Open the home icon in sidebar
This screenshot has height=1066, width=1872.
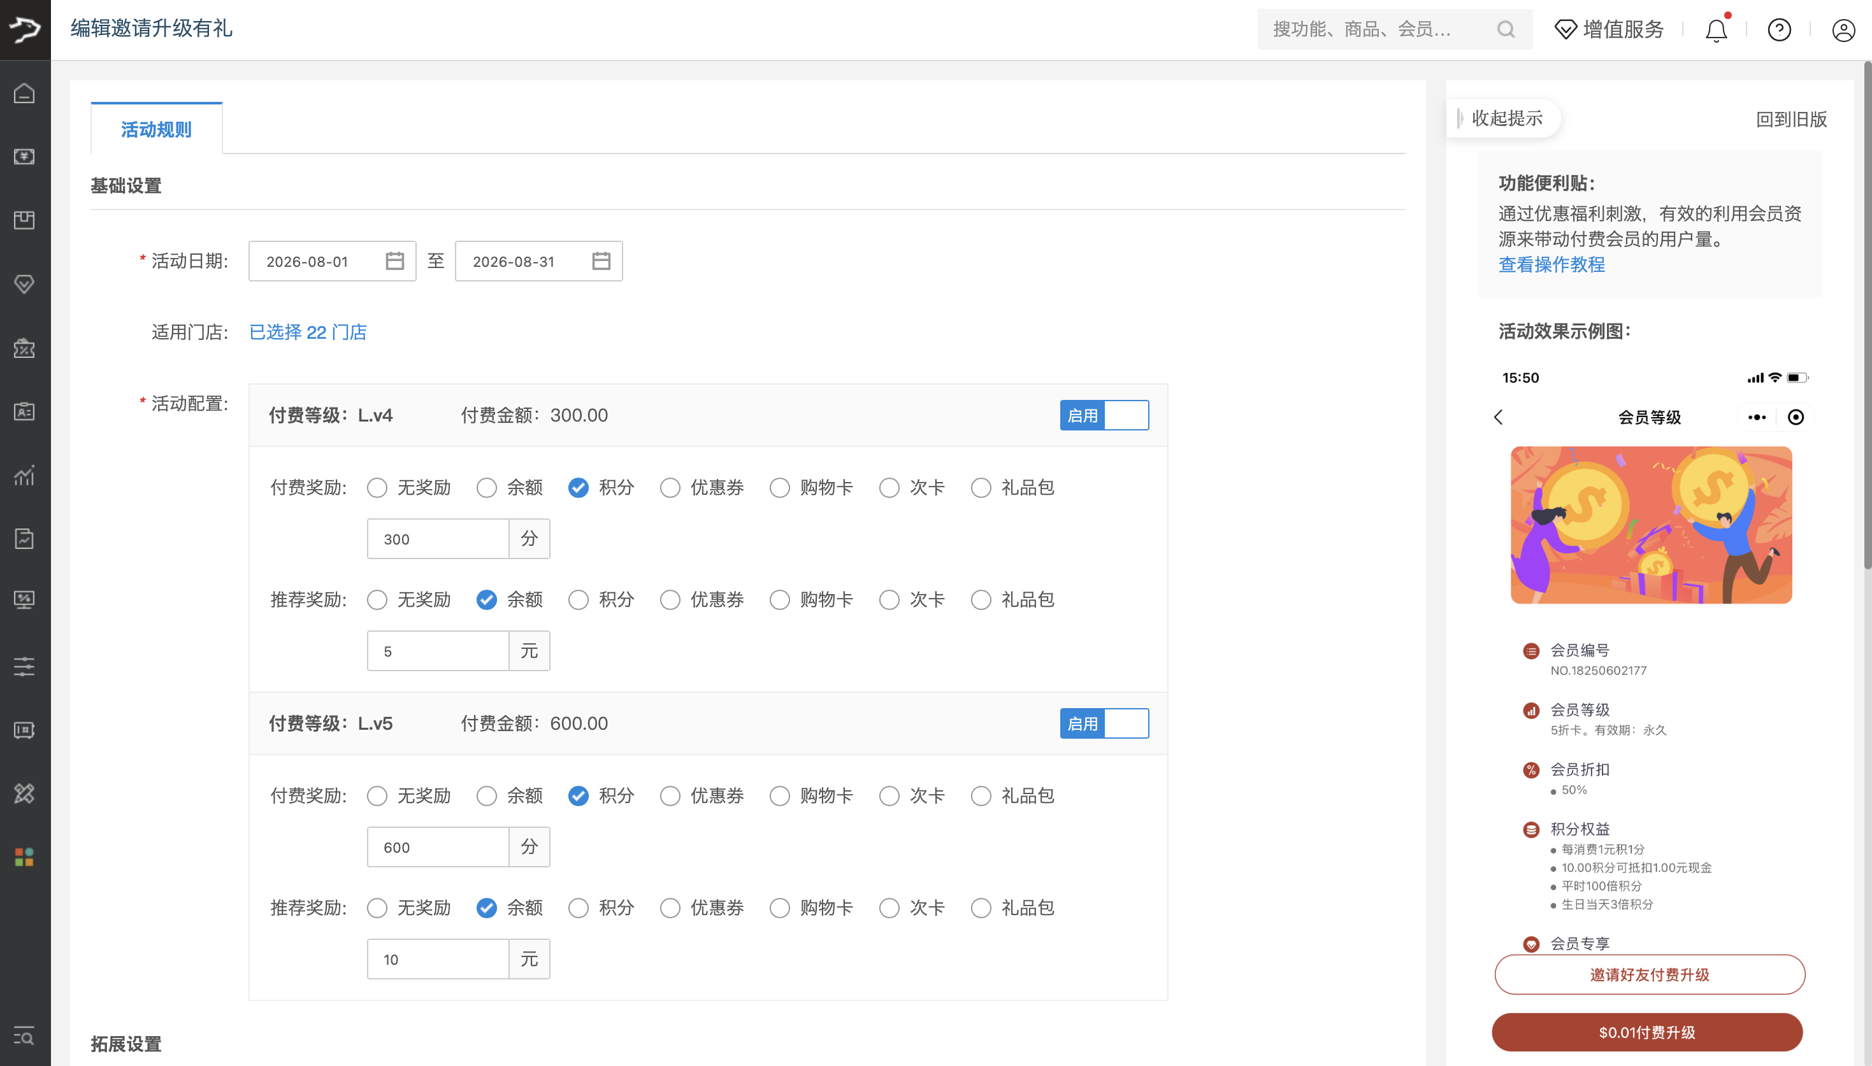[24, 94]
